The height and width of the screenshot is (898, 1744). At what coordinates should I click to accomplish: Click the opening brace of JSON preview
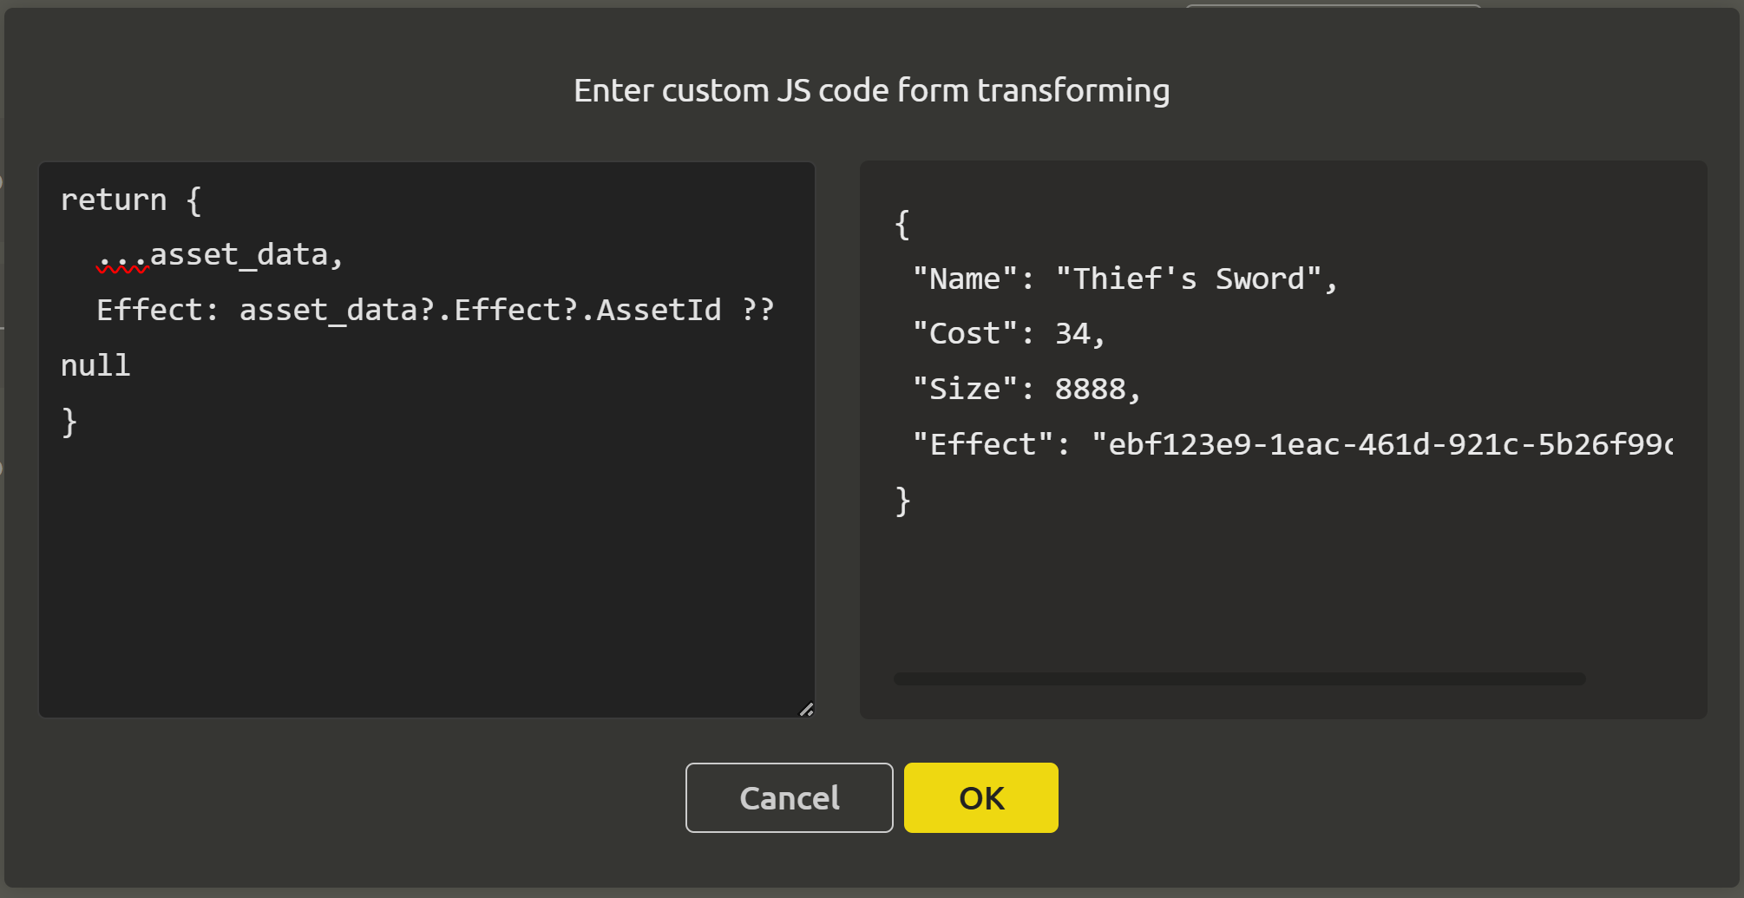click(x=902, y=225)
